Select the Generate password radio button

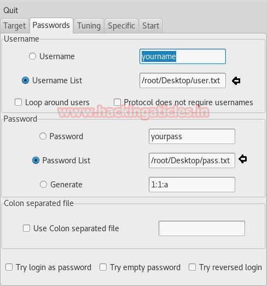point(43,185)
